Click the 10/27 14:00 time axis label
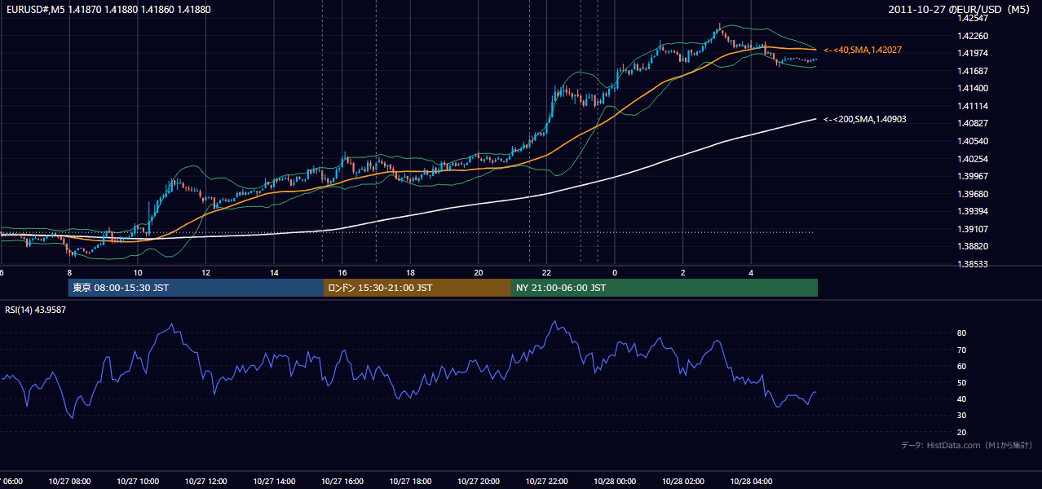The height and width of the screenshot is (489, 1042). point(274,482)
